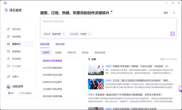Click the home icon in the title bar
182x110 pixels.
click(5, 3)
